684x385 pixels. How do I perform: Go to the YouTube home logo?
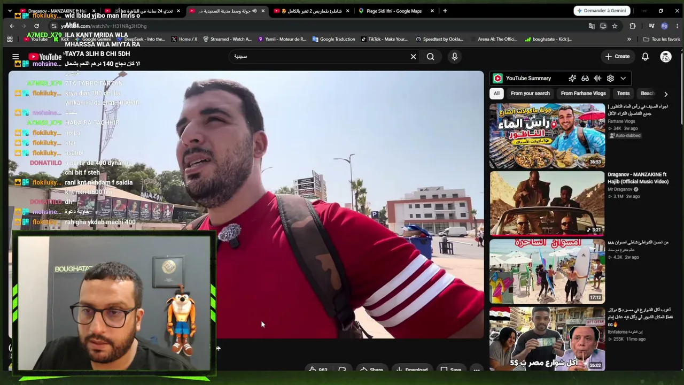[x=45, y=57]
